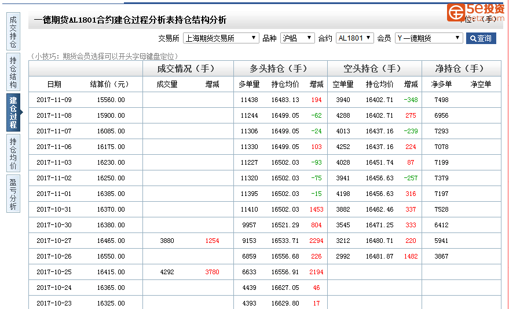
Task: Click volume change 1254
Action: (x=212, y=241)
